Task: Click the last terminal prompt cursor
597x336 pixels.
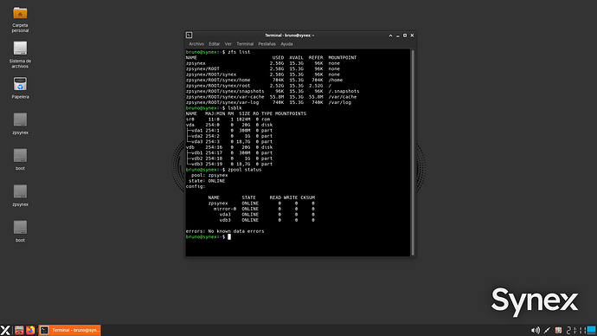Action: (x=229, y=237)
